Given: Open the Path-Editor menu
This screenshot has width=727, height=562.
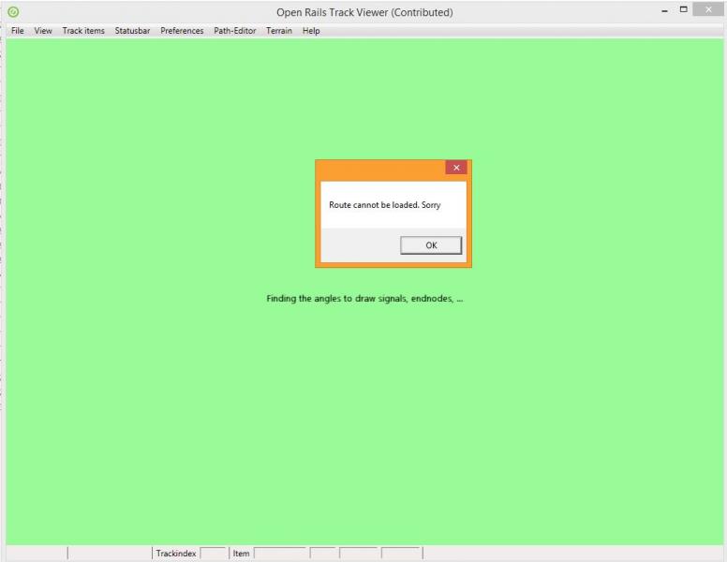Looking at the screenshot, I should pyautogui.click(x=234, y=31).
